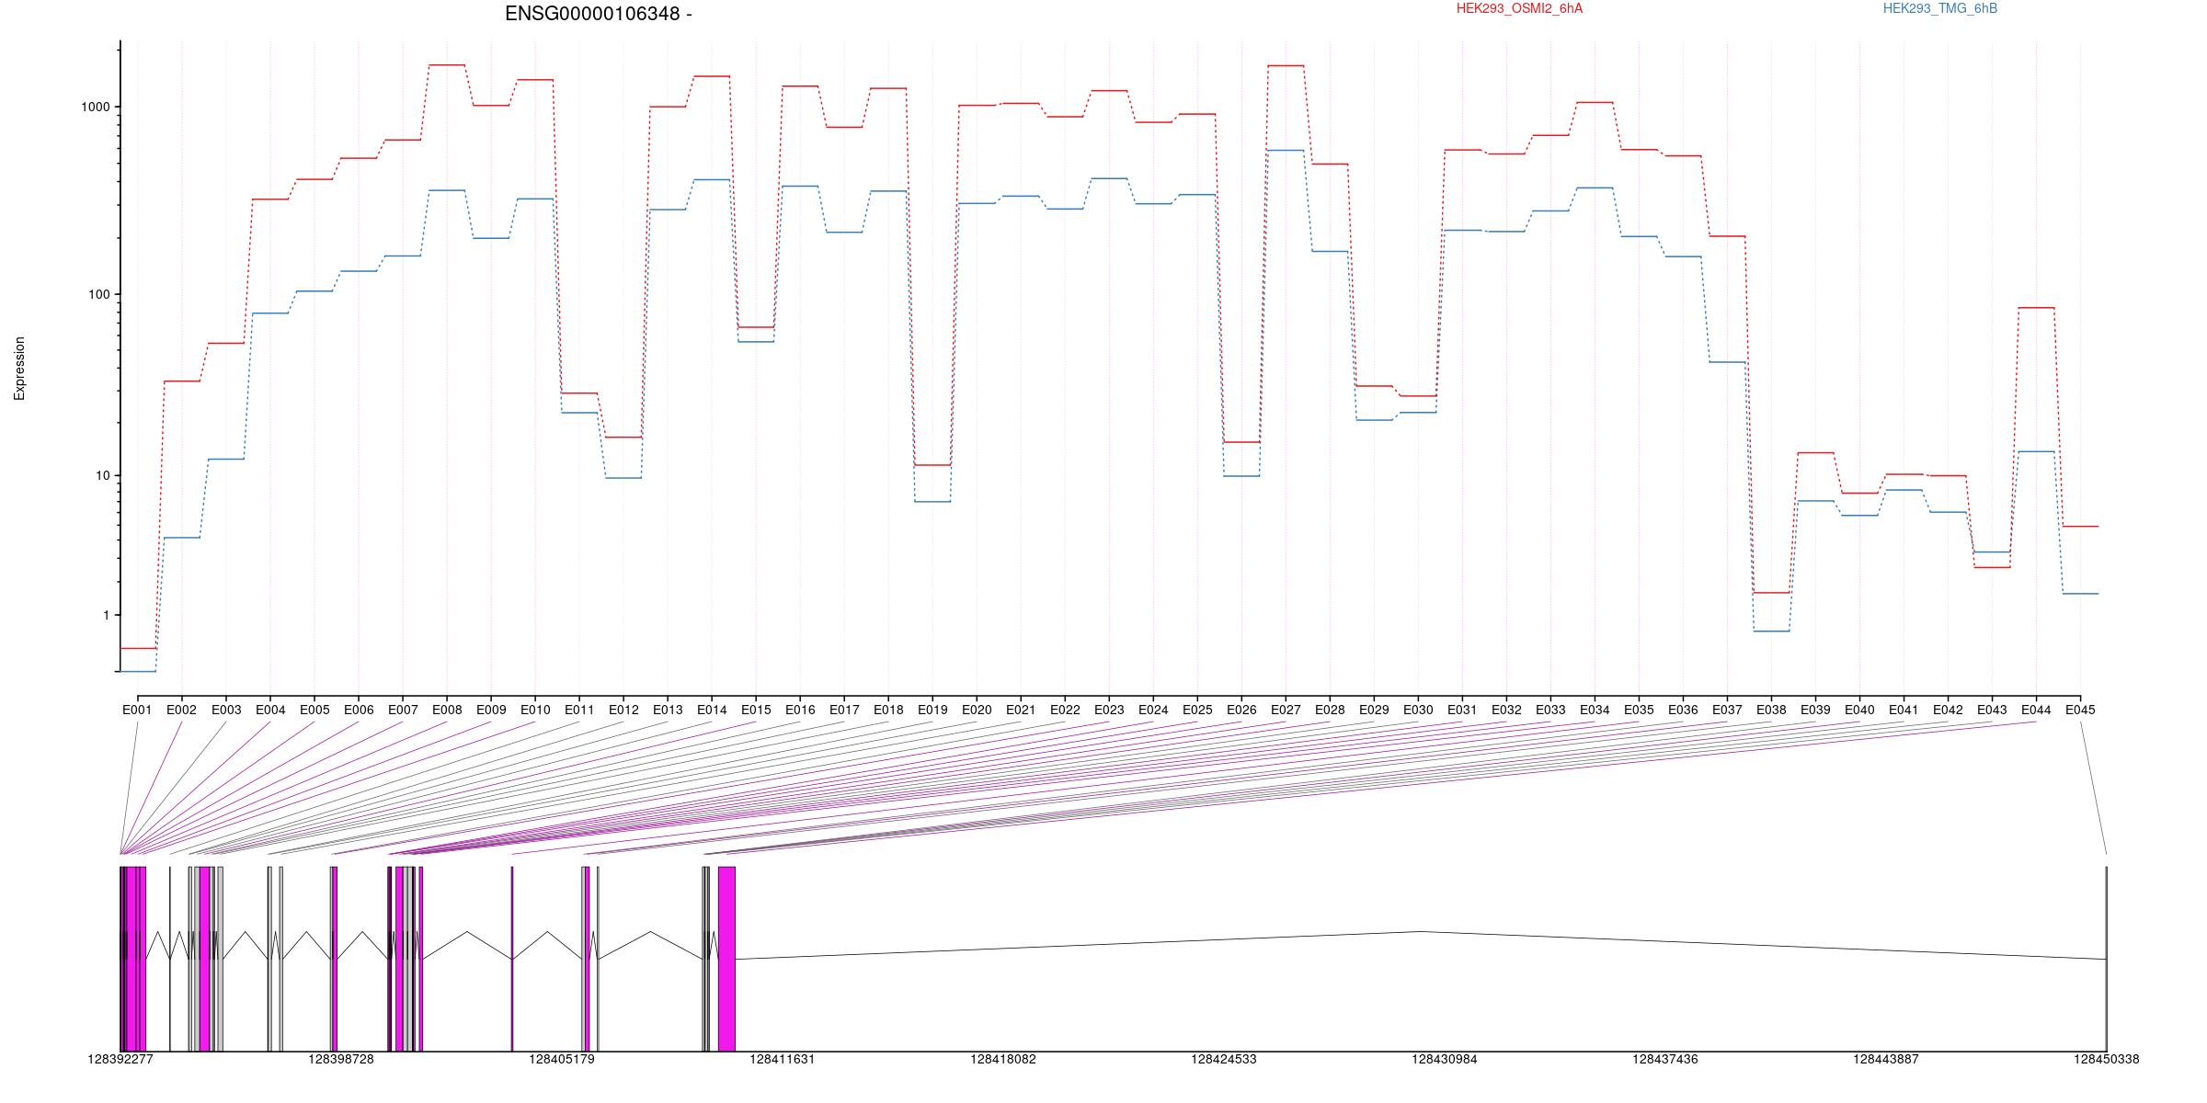The height and width of the screenshot is (1103, 2207).
Task: Select exon label E004
Action: point(270,710)
